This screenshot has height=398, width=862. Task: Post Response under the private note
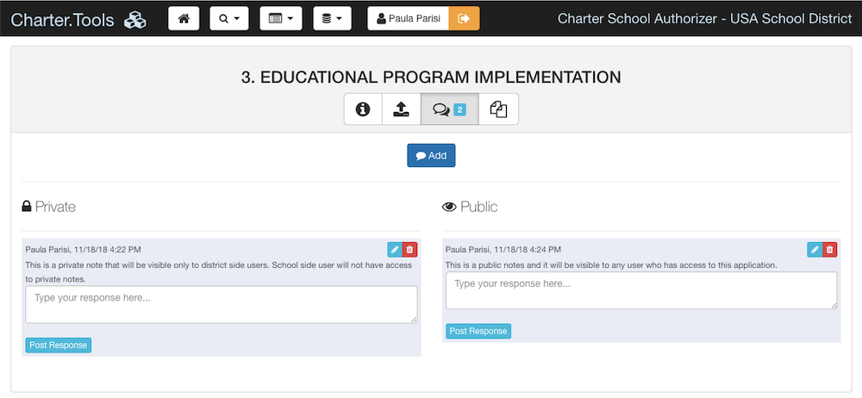59,345
